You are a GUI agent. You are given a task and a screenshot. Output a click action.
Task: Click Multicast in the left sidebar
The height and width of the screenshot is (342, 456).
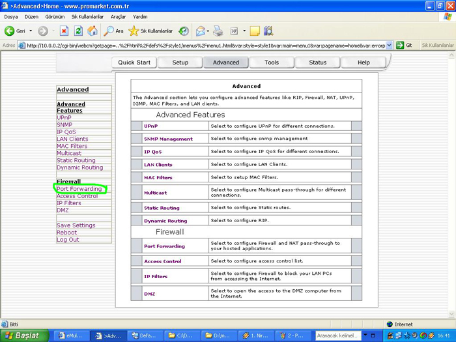tap(69, 153)
